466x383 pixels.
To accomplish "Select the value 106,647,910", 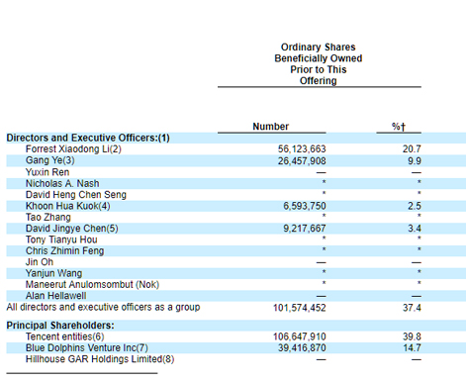I will tap(300, 336).
